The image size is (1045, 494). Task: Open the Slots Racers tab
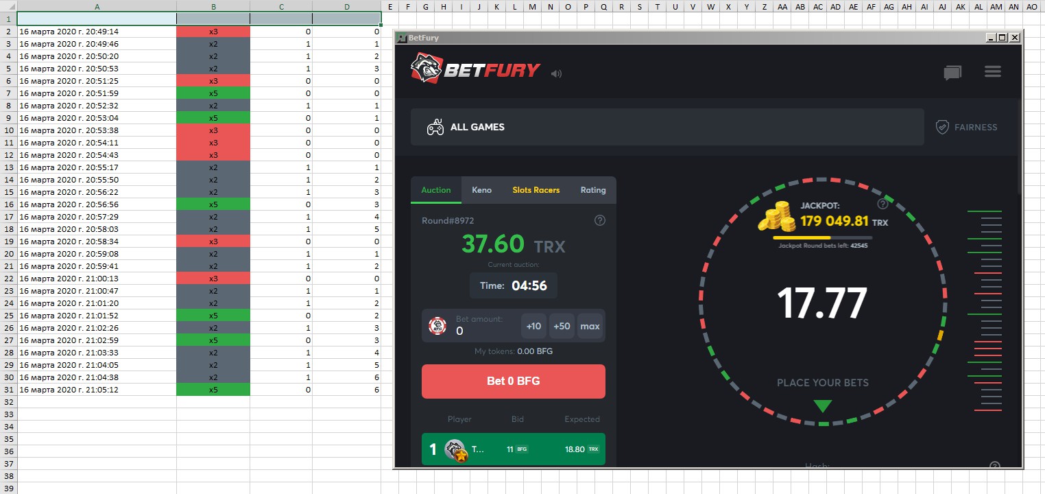pos(536,190)
